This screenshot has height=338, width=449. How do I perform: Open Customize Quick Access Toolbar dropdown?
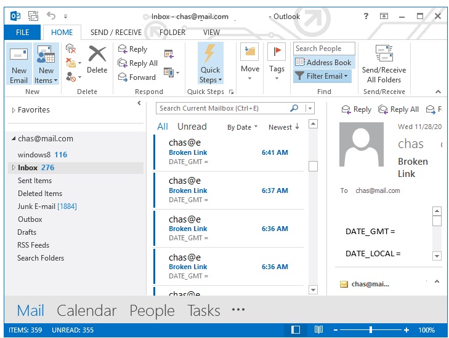click(x=65, y=17)
